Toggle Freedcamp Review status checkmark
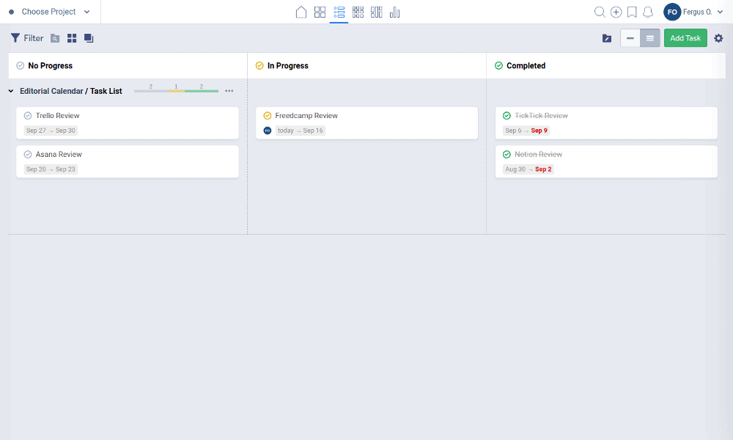This screenshot has height=440, width=733. click(268, 115)
